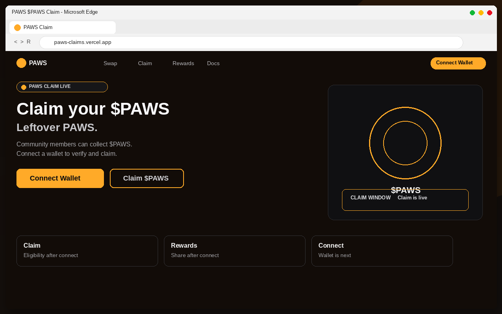
Task: Click the 'Claim your $PAWS' heading
Action: pos(93,109)
